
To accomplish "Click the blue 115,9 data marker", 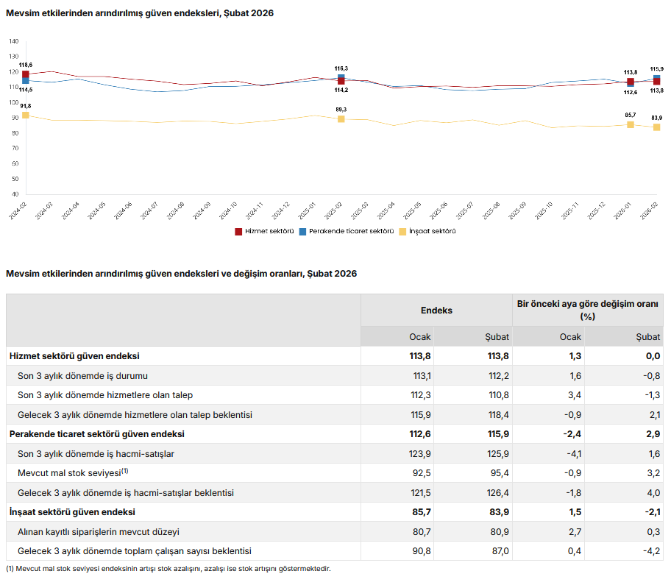I will coord(657,78).
